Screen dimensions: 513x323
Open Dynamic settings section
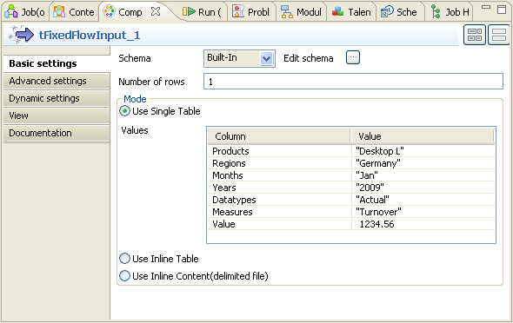pos(57,98)
